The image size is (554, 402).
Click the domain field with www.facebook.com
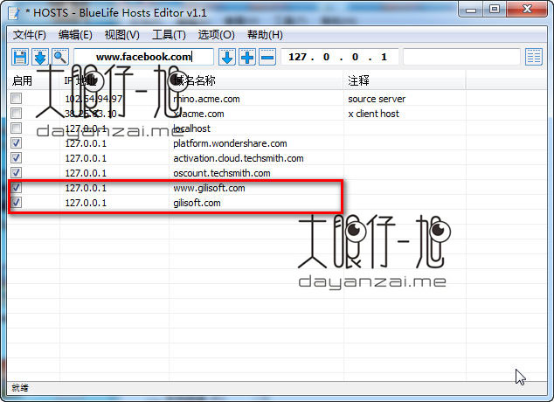[x=144, y=57]
